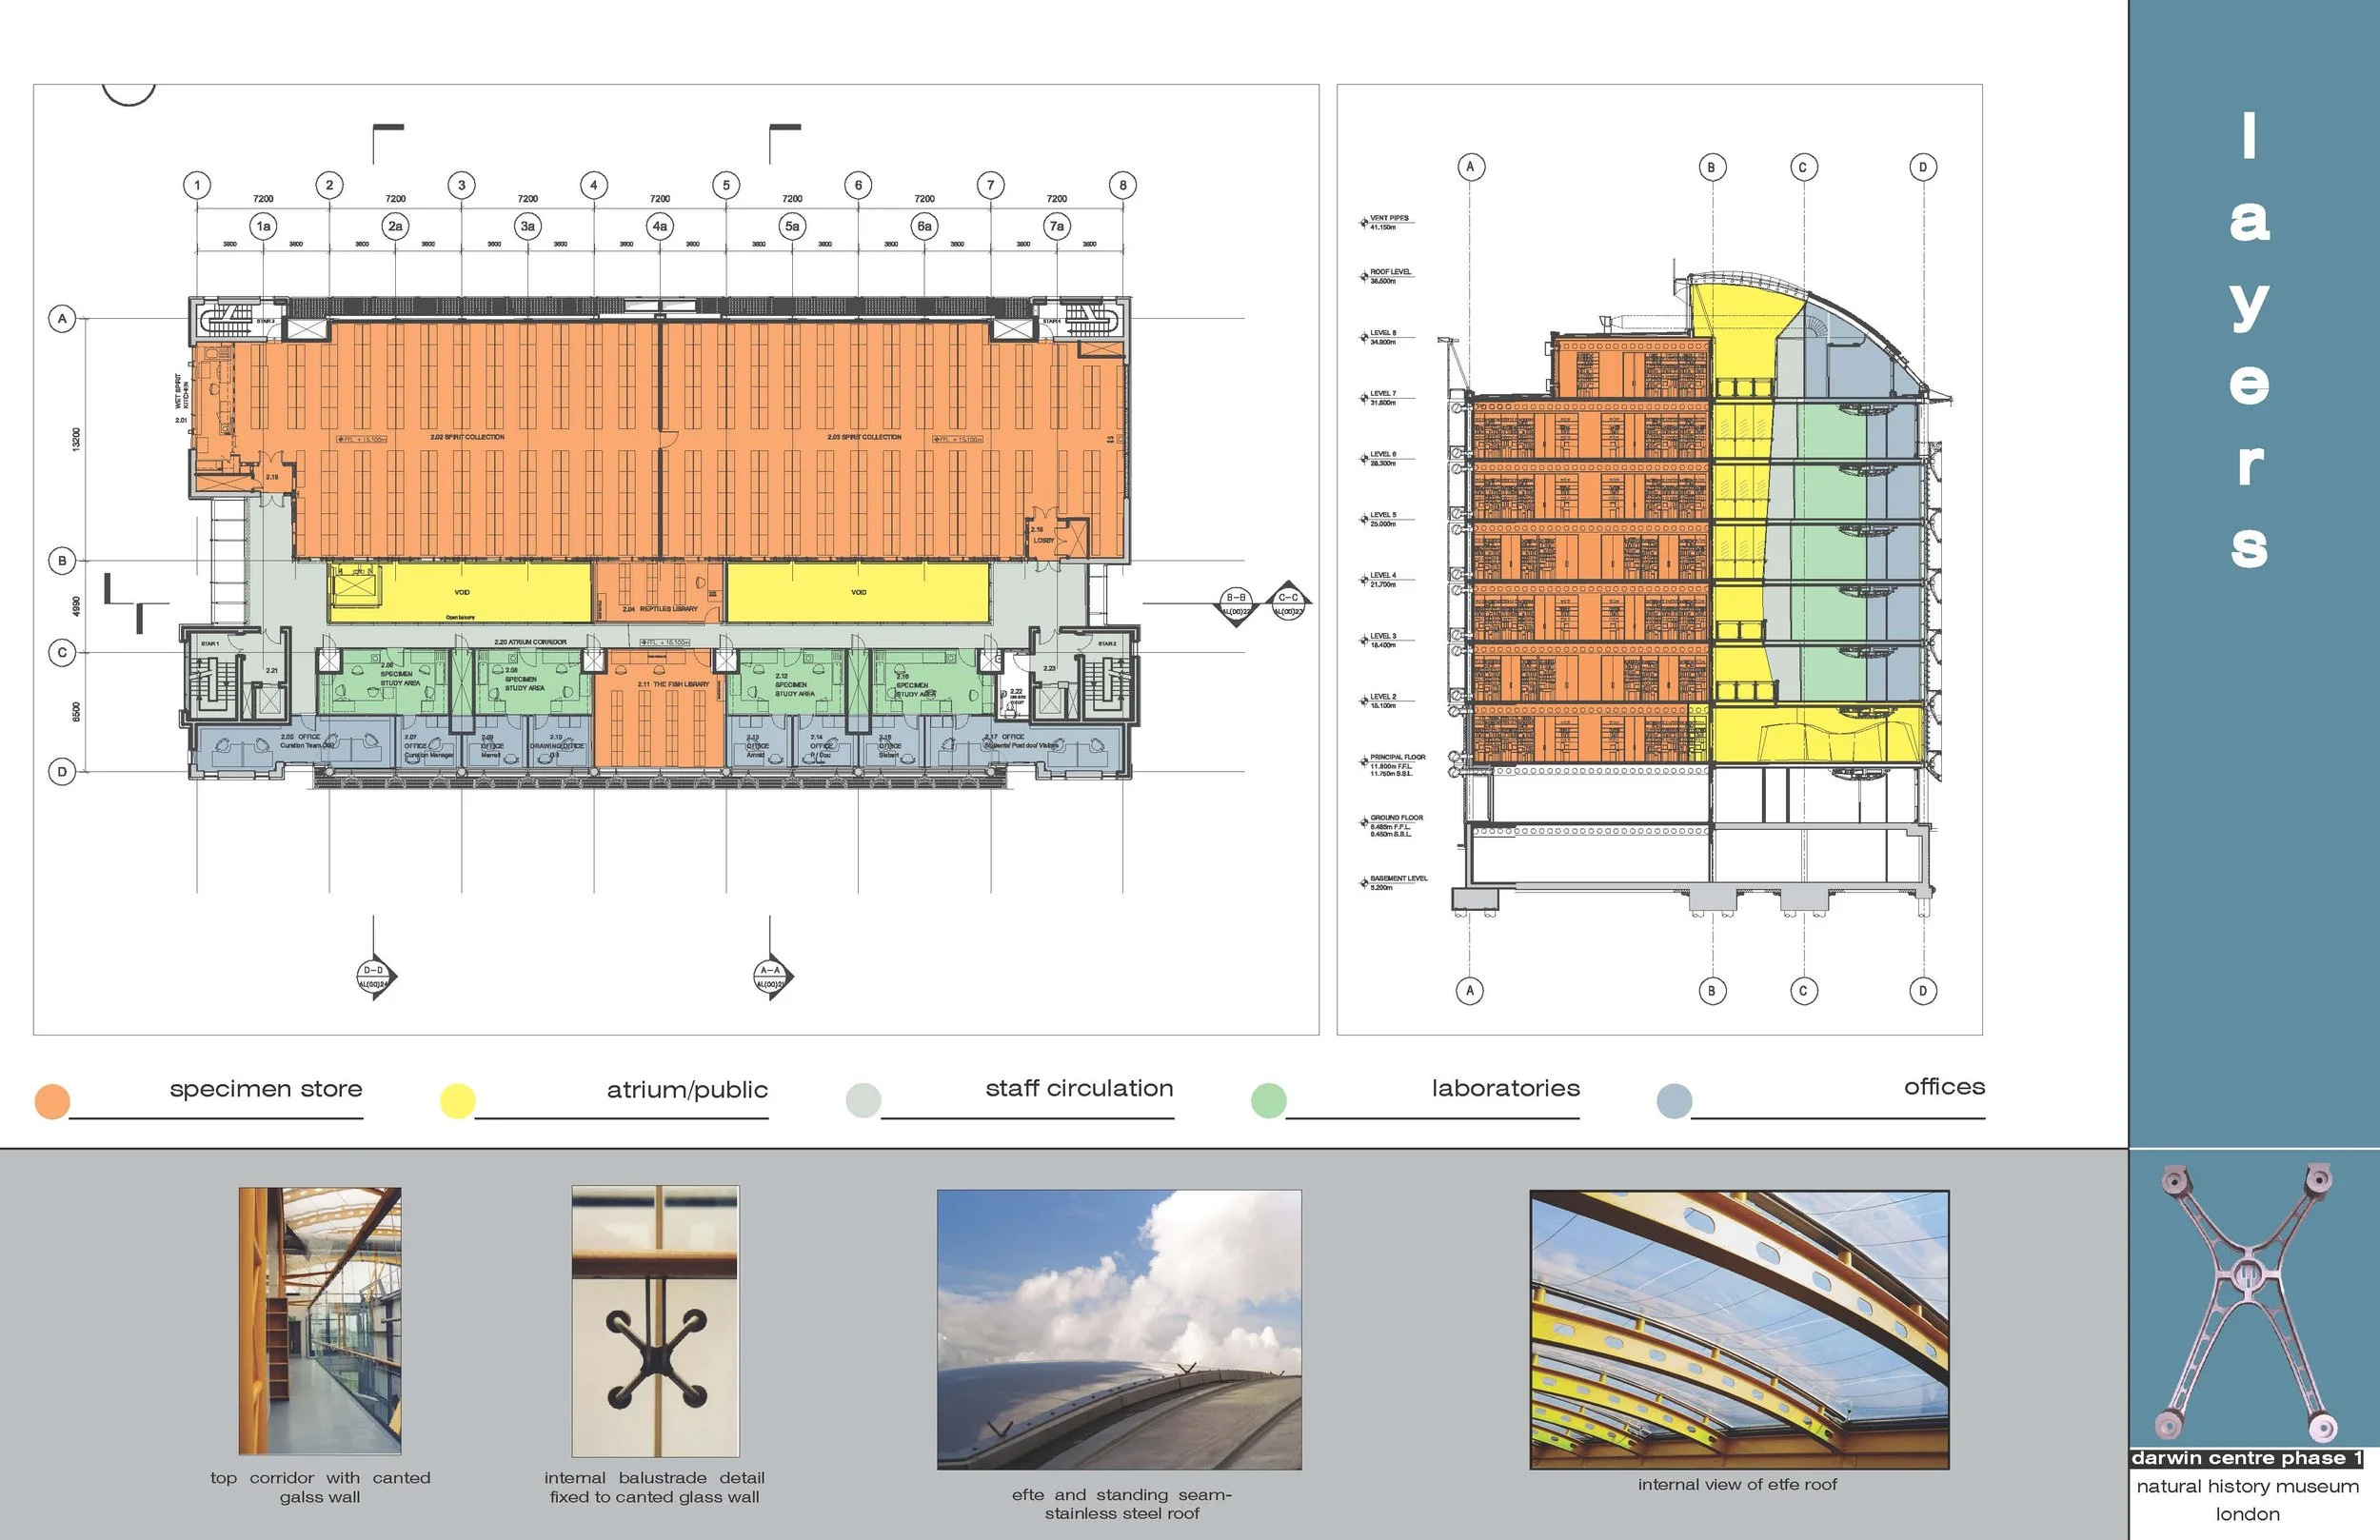This screenshot has width=2380, height=1540.
Task: Click grid bubble 4a on floor plan
Action: click(x=660, y=226)
